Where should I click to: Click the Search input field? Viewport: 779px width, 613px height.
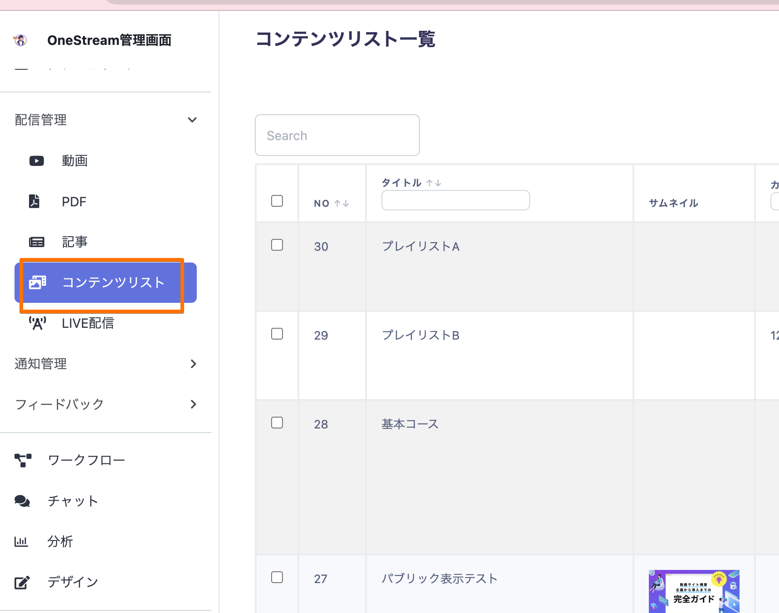click(x=337, y=135)
